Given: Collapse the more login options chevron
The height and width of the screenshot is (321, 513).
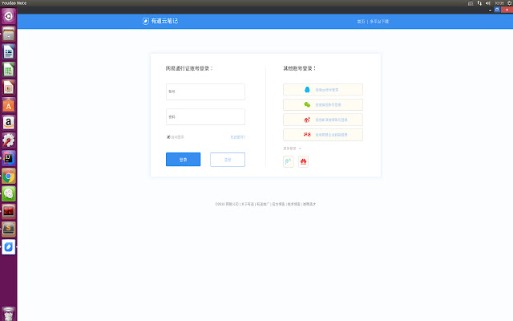Looking at the screenshot, I should click(300, 148).
